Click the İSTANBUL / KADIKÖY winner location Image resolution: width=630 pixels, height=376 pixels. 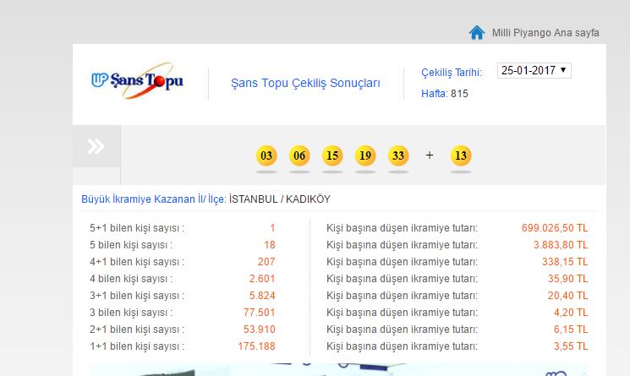coord(280,199)
